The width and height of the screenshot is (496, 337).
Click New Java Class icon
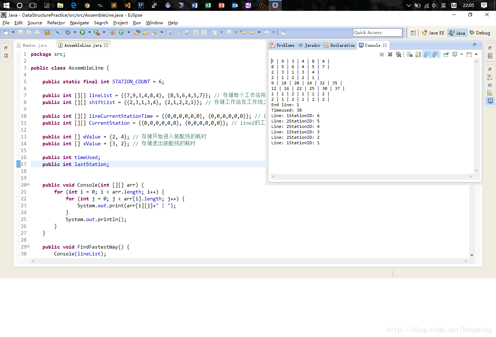tap(122, 32)
